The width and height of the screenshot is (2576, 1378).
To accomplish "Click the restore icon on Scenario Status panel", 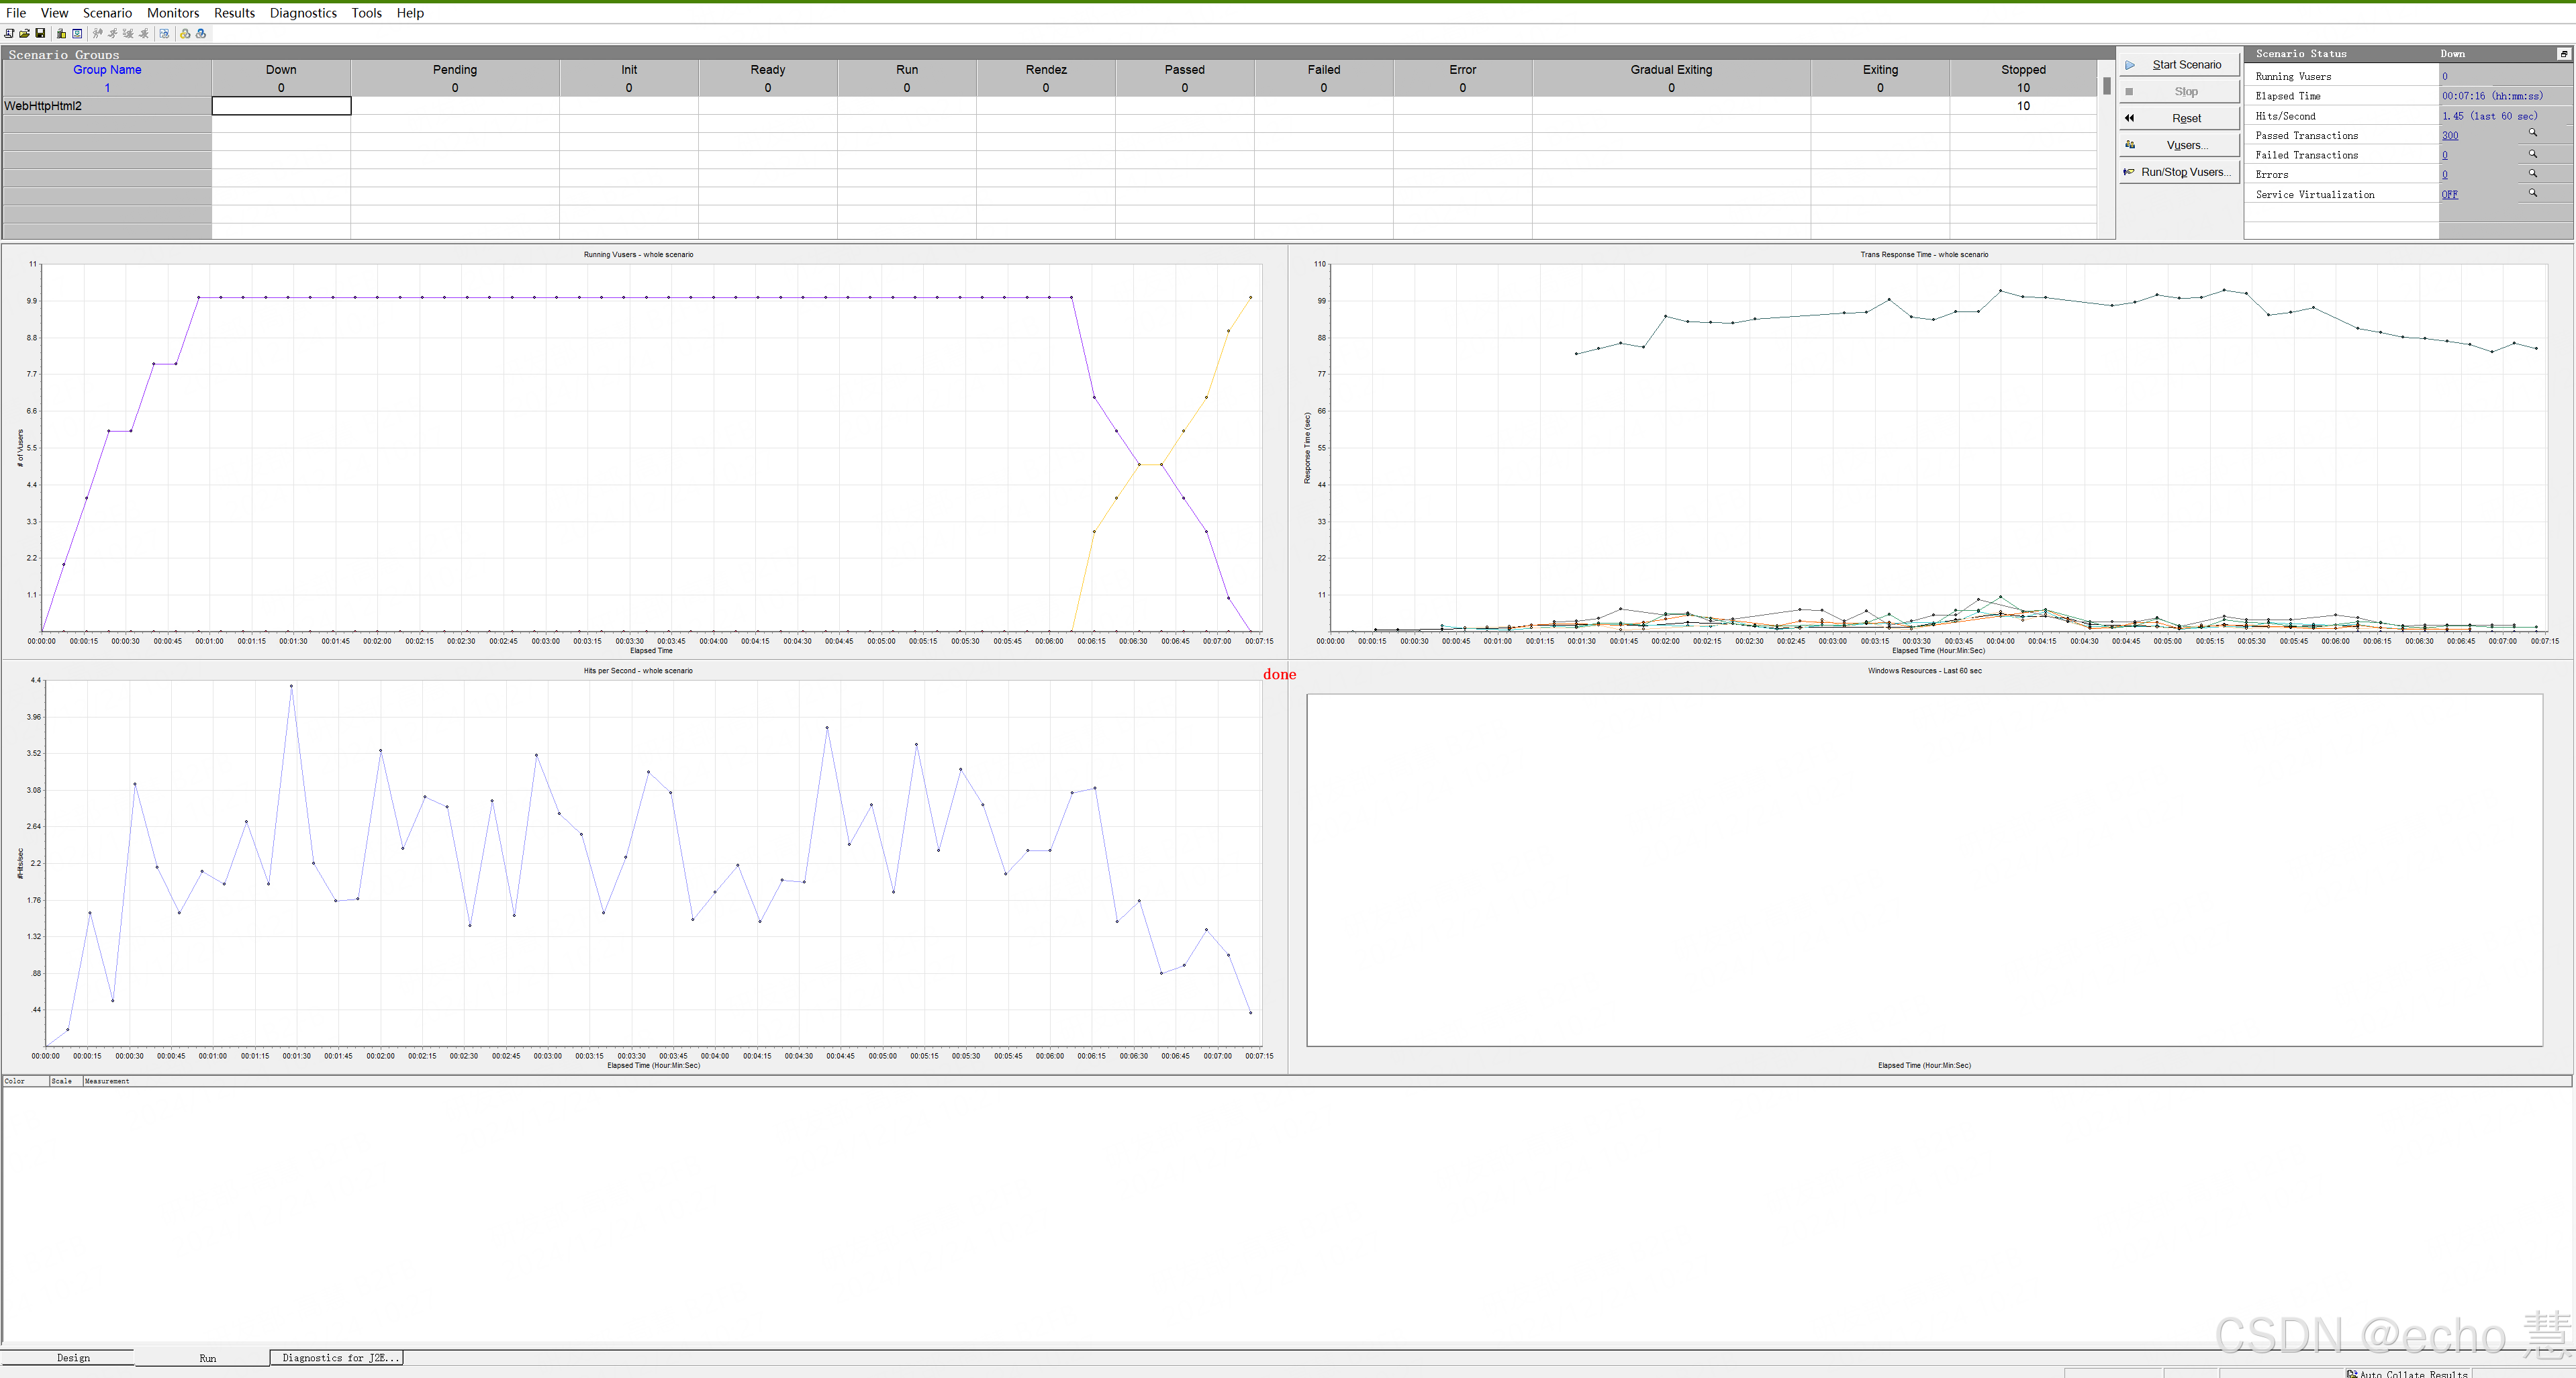I will pos(2563,53).
